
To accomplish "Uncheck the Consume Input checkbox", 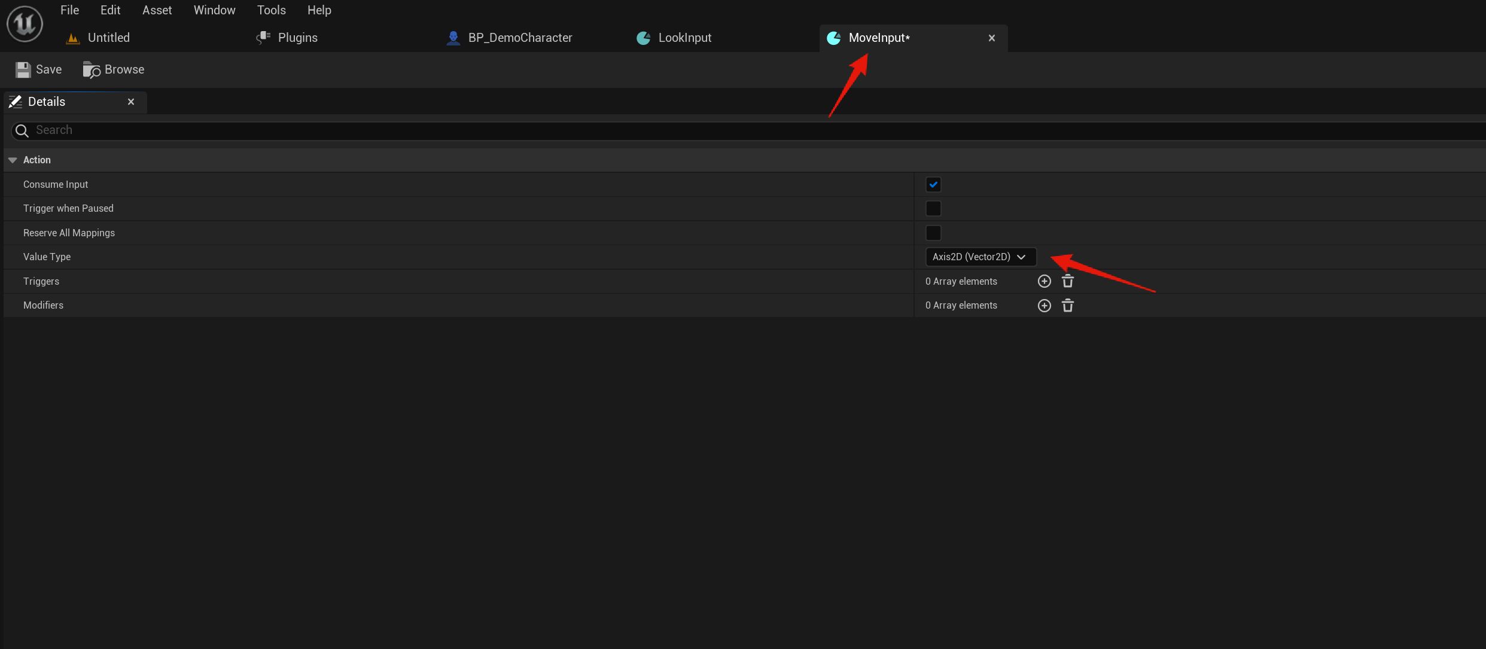I will [933, 184].
